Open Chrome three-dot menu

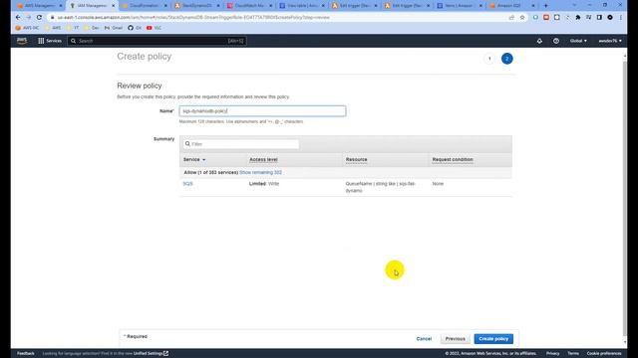tap(621, 18)
